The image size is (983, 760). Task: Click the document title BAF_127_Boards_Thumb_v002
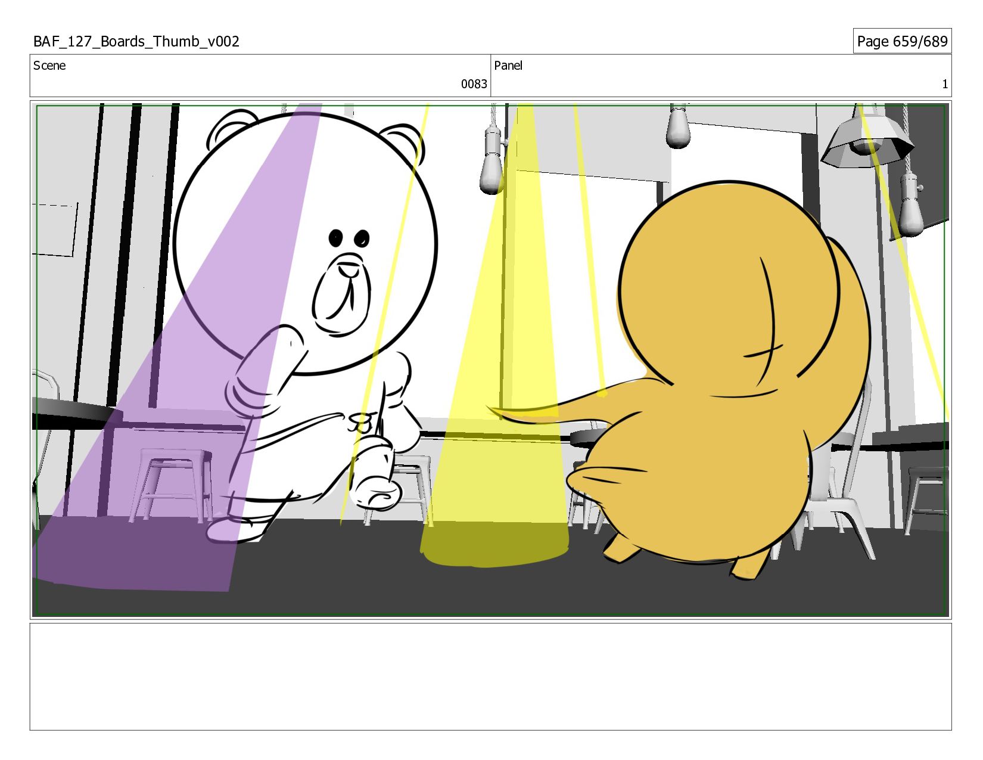(136, 42)
